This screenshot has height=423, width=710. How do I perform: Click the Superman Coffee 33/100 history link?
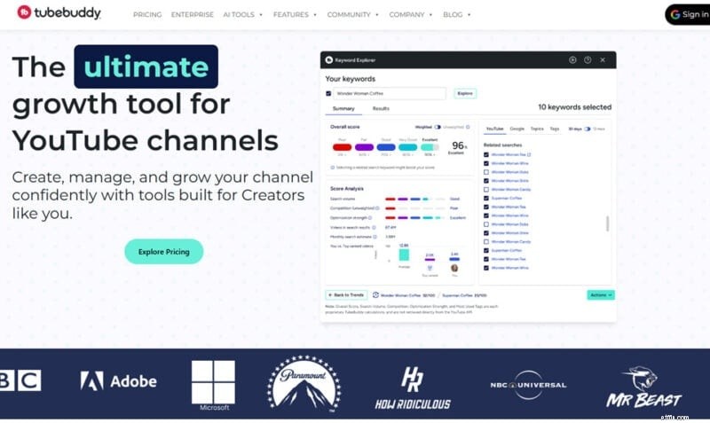[464, 295]
